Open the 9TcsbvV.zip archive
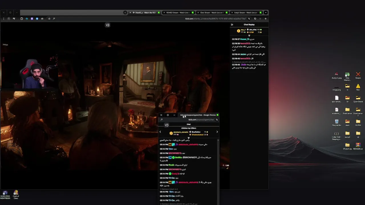Screen dimensions: 365x205 coord(347,147)
